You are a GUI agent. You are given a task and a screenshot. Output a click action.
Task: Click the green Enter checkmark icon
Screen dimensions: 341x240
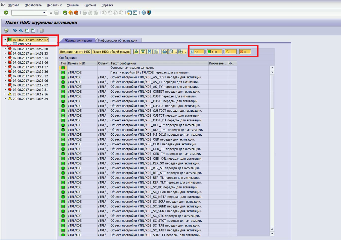point(6,13)
